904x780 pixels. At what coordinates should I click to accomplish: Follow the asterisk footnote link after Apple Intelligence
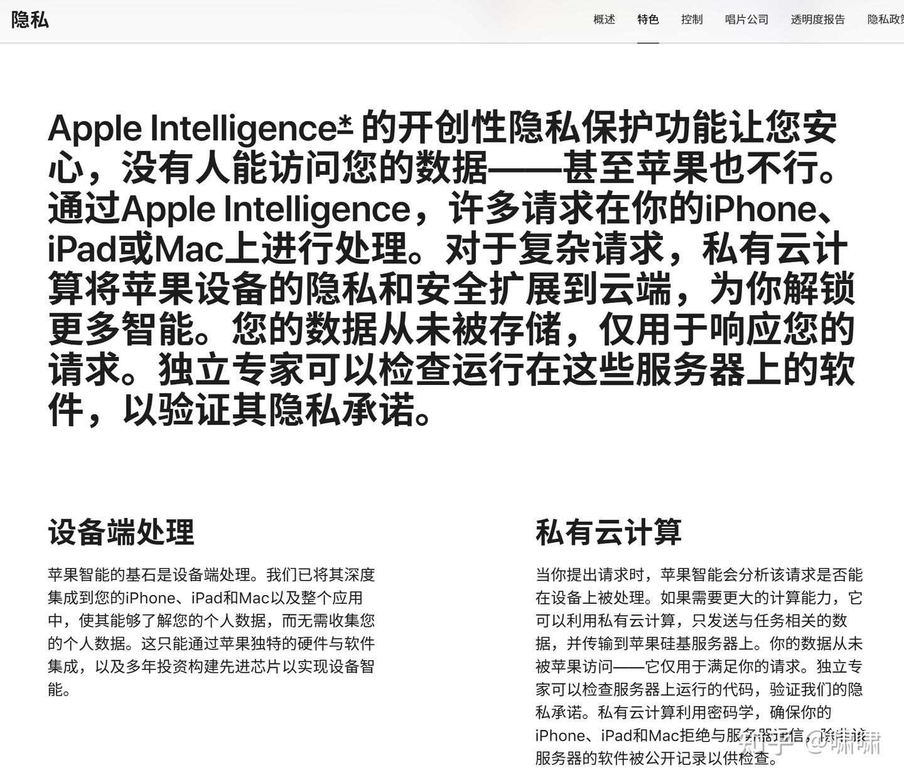point(346,125)
